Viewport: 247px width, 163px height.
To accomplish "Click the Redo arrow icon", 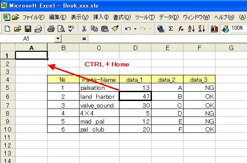I will pos(143,29).
